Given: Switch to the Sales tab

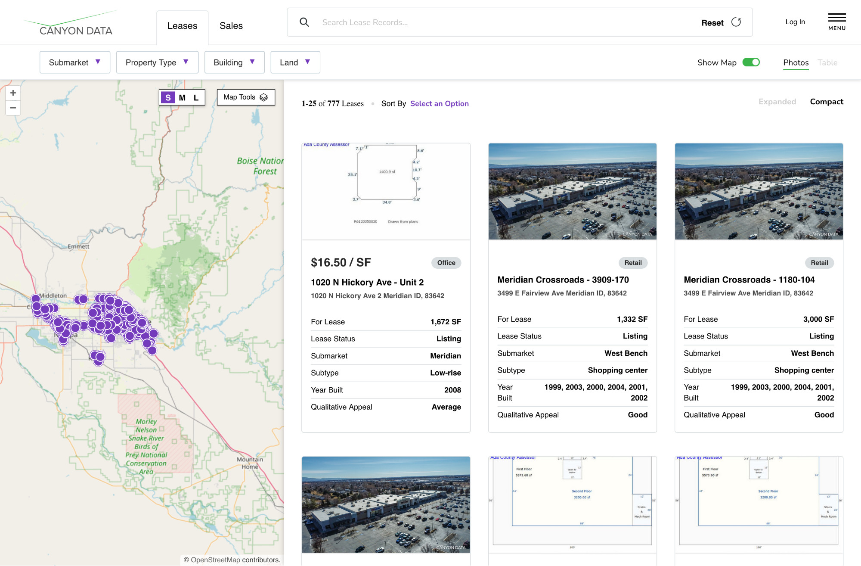Looking at the screenshot, I should click(x=231, y=26).
